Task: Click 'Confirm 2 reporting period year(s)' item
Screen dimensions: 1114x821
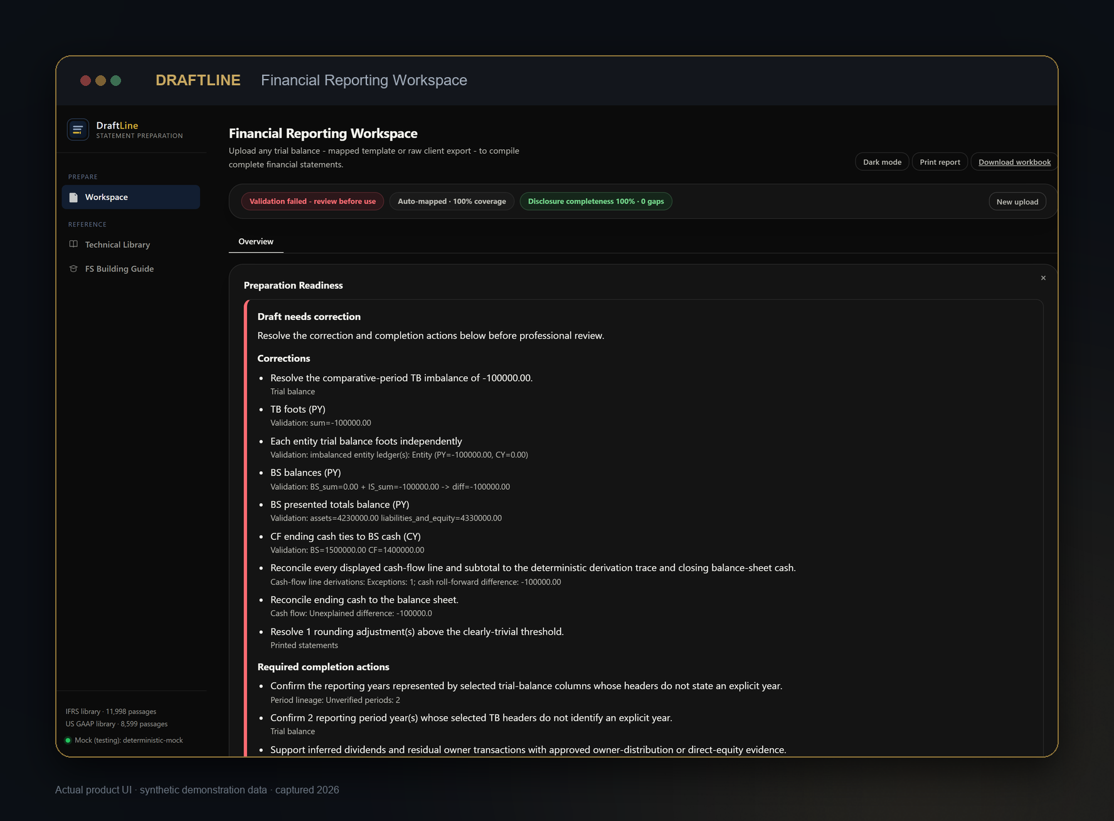Action: tap(471, 718)
